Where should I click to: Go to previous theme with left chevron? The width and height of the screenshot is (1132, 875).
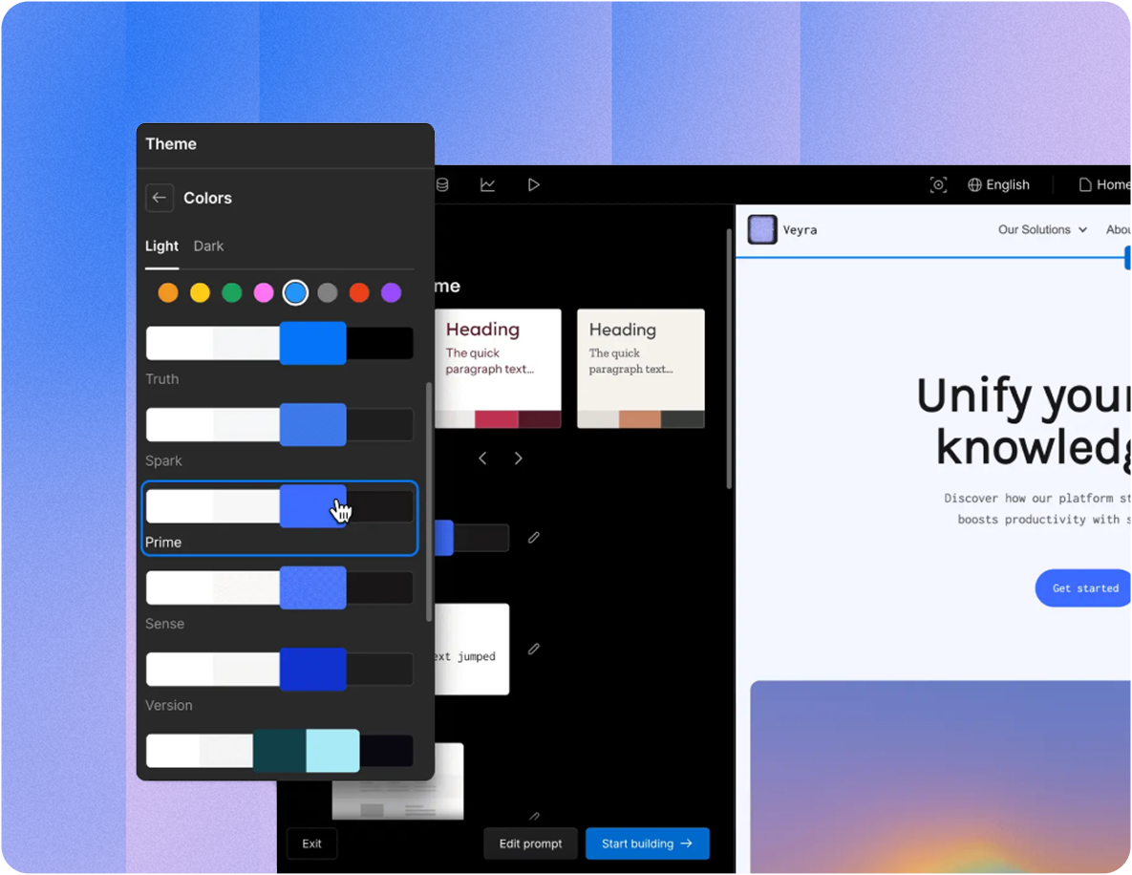click(482, 459)
